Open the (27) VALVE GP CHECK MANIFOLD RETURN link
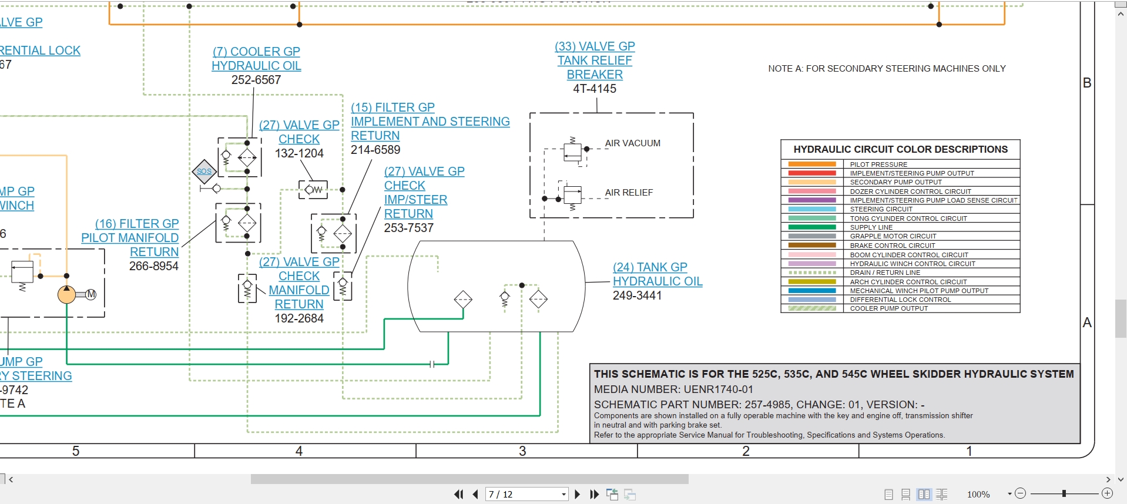This screenshot has width=1127, height=504. tap(299, 283)
